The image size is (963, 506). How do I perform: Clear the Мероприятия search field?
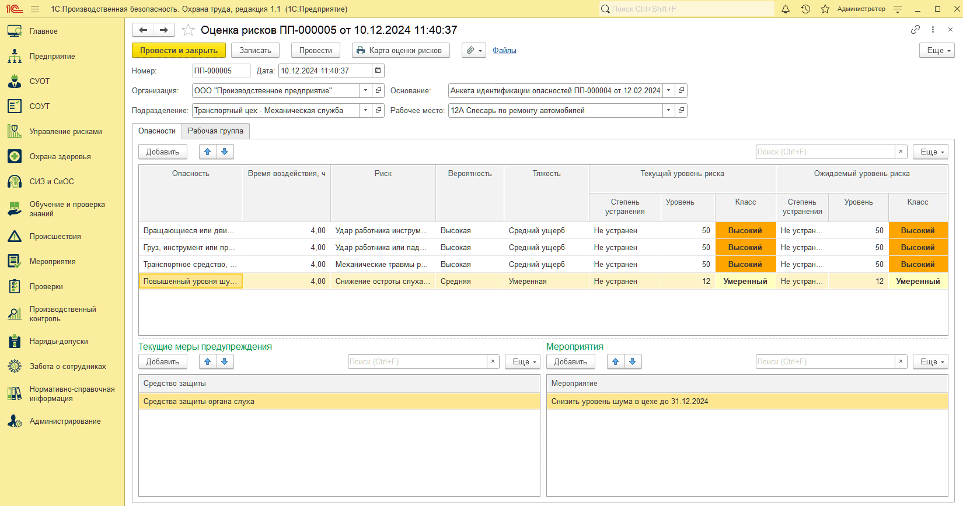tap(901, 361)
